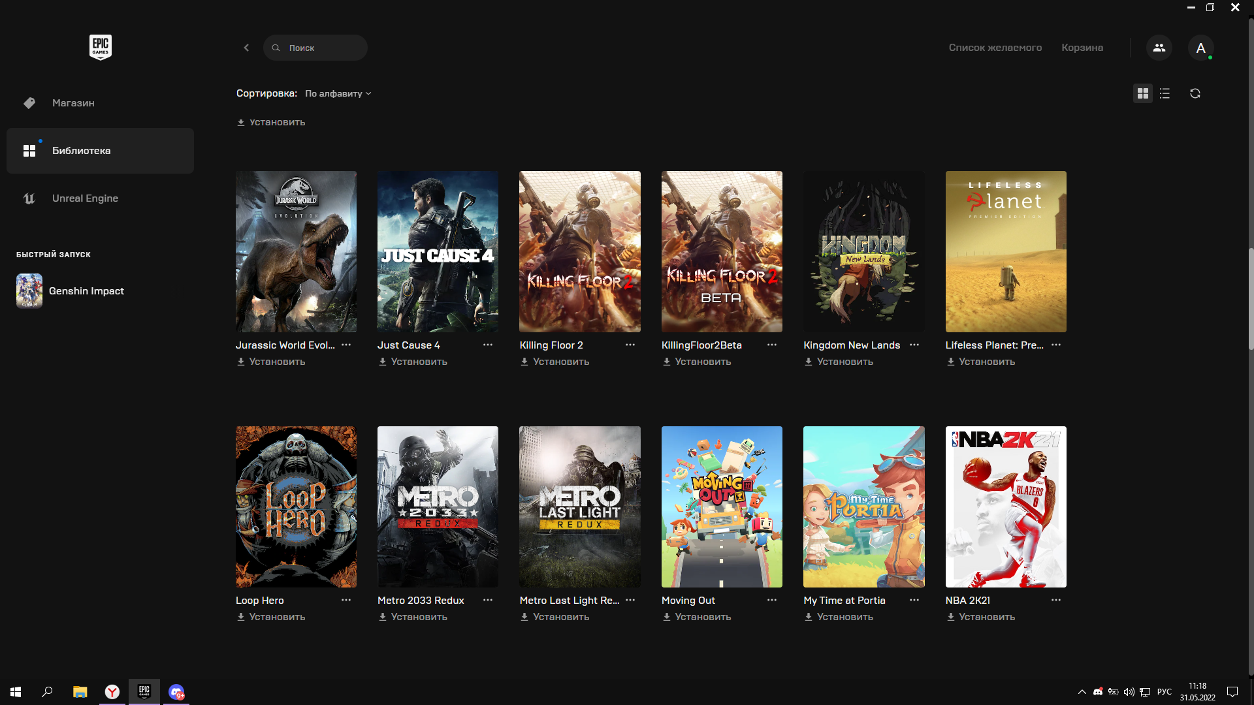The image size is (1254, 705).
Task: Open the friends list icon
Action: [x=1159, y=48]
